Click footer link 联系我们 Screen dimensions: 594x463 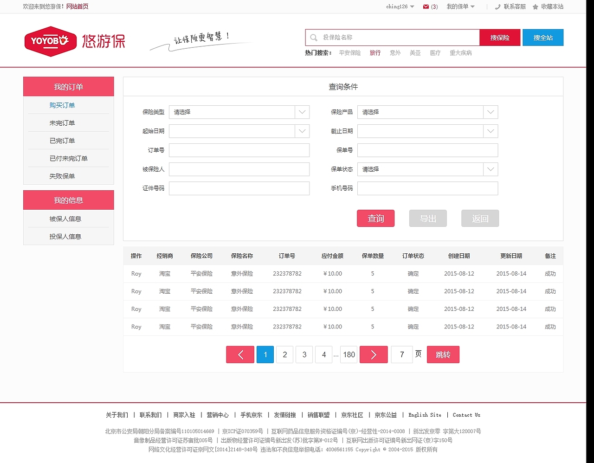click(x=151, y=415)
